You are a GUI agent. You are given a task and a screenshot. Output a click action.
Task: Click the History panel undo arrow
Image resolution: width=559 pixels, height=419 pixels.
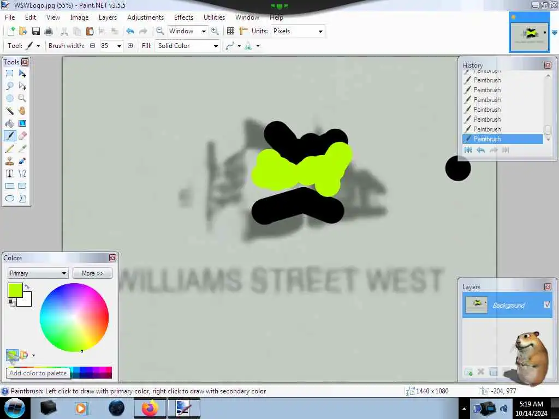(x=480, y=150)
